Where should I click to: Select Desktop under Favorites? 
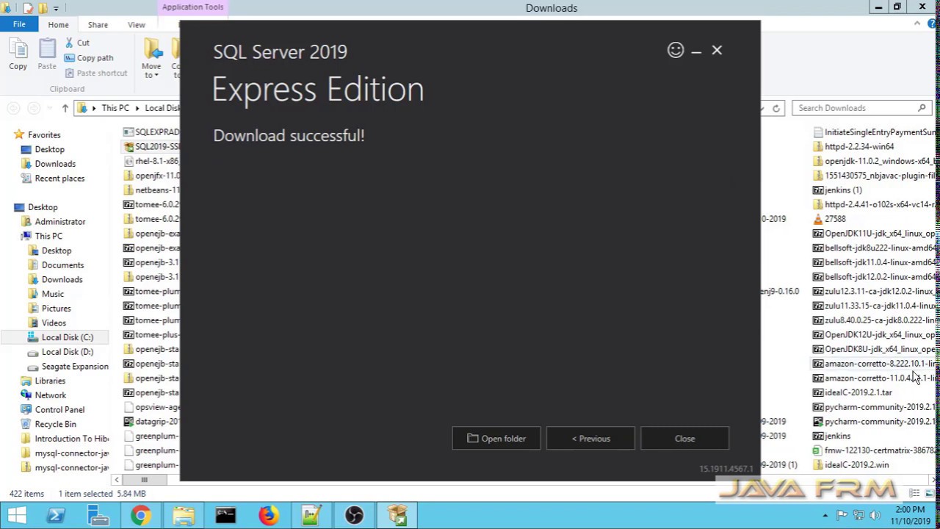click(49, 149)
